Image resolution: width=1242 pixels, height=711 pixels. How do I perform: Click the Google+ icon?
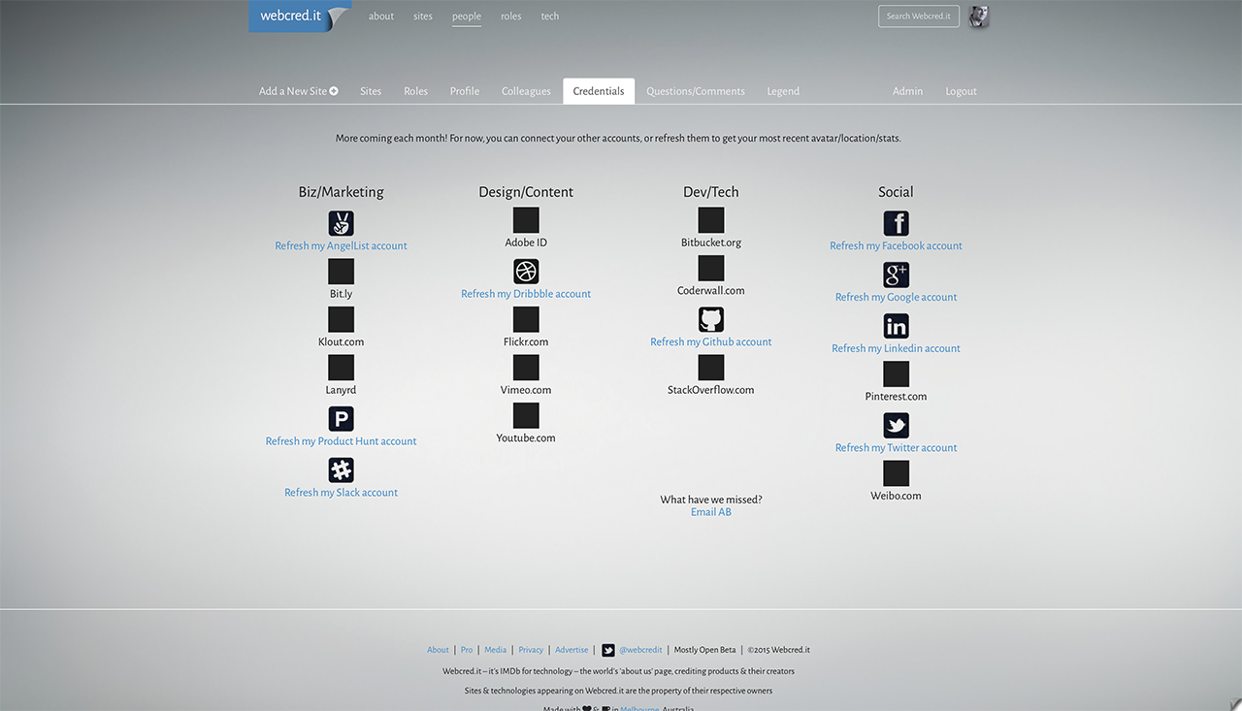[896, 275]
